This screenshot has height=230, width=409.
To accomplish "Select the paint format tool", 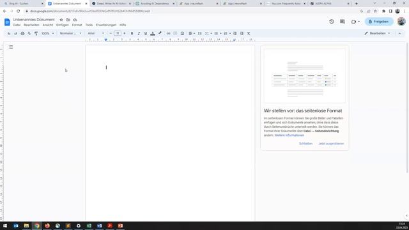I will (36, 33).
